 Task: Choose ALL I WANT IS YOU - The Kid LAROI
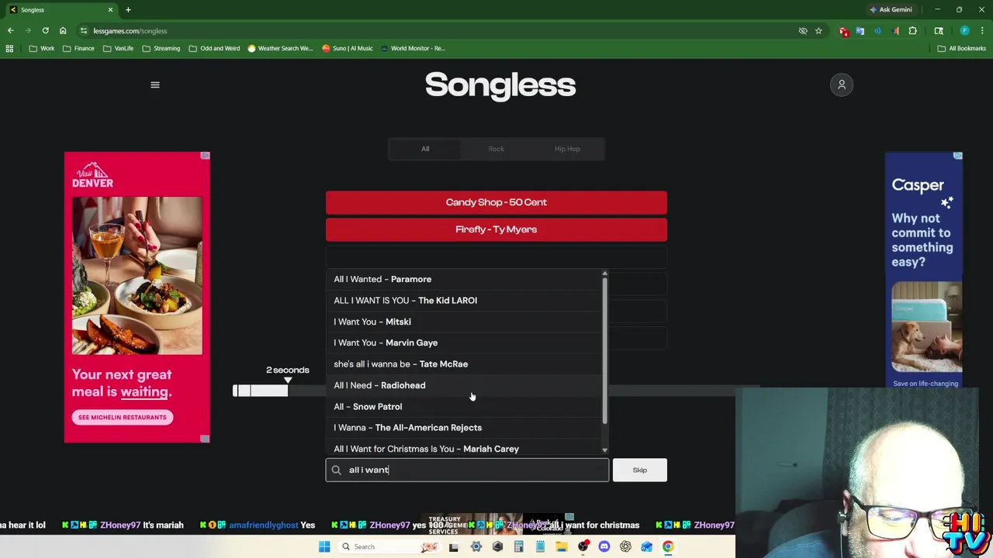pos(464,300)
